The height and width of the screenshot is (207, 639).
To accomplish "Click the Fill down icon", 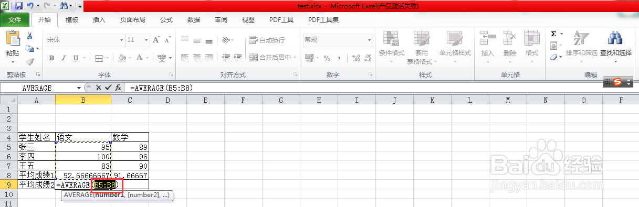I will coord(554,46).
